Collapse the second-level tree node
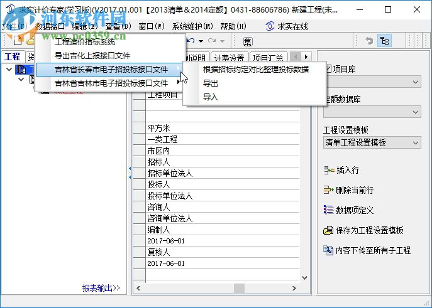The width and height of the screenshot is (432, 308). [x=21, y=80]
